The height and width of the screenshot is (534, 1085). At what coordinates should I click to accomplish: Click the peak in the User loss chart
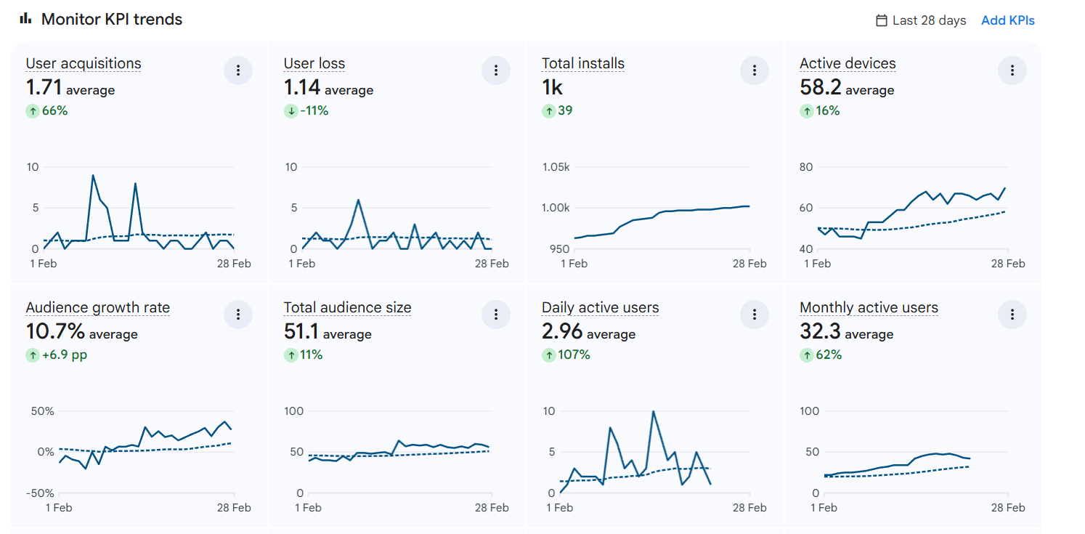tap(358, 201)
